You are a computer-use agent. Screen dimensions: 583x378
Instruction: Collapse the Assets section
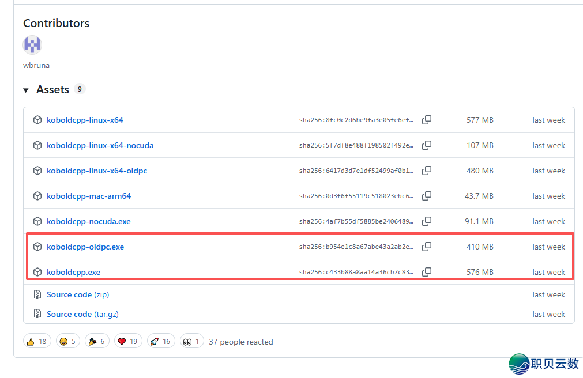[x=26, y=90]
